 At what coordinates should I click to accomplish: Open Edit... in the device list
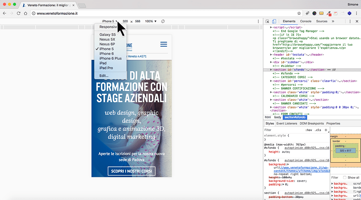click(x=104, y=76)
